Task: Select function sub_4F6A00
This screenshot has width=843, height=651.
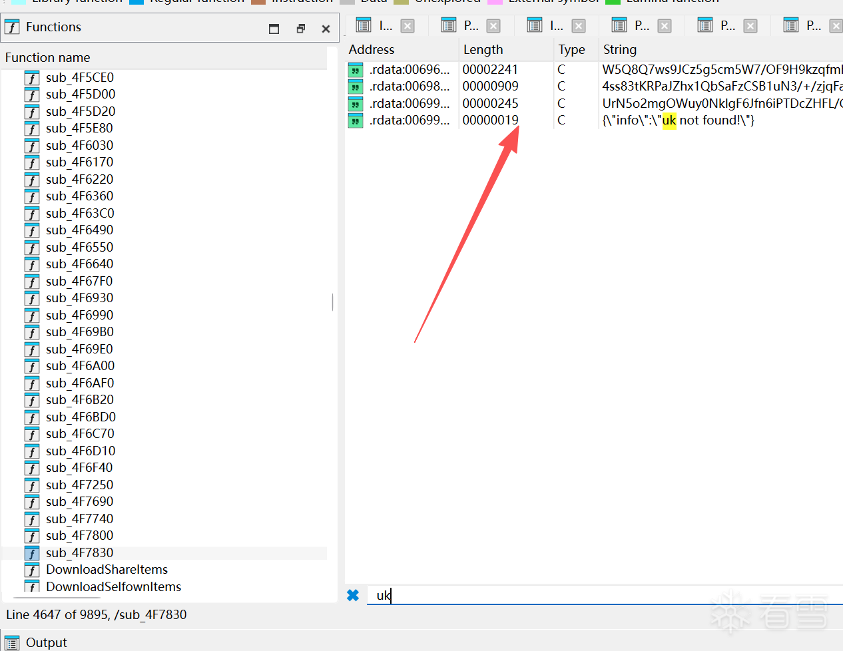Action: coord(80,365)
